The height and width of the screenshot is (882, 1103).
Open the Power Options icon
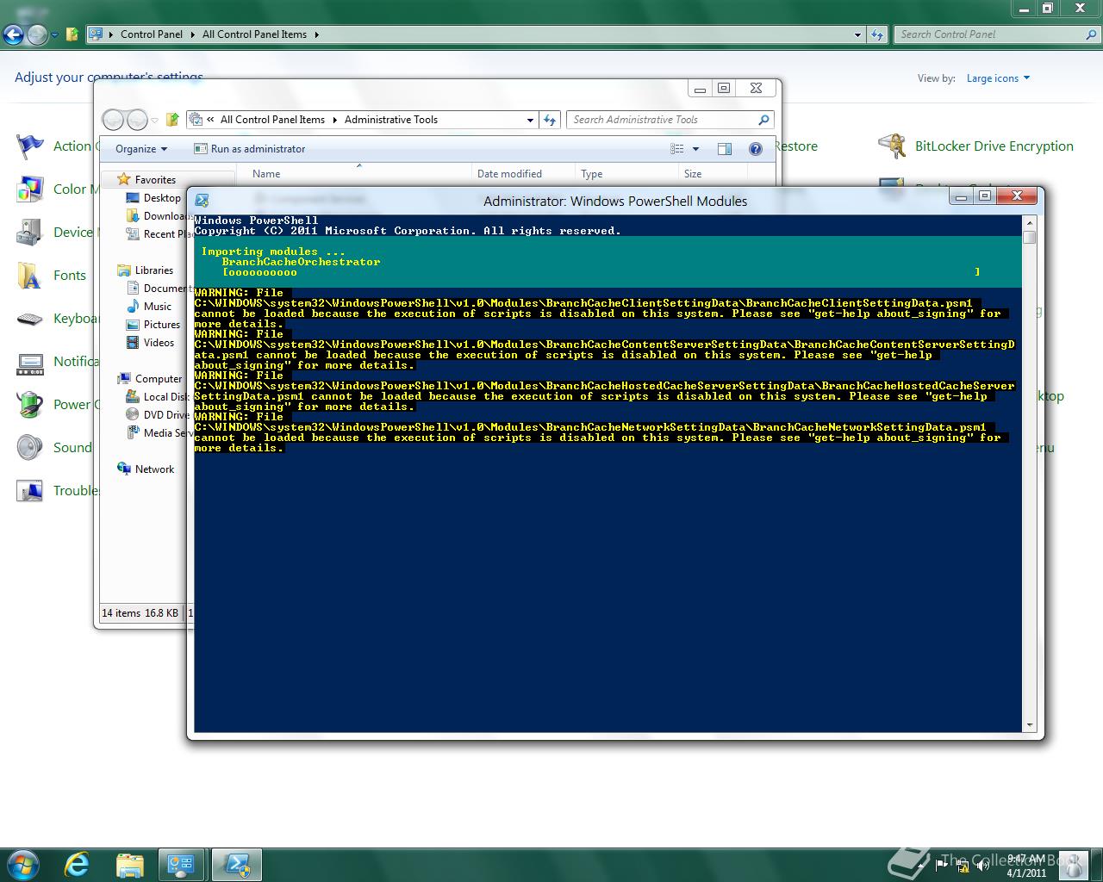click(x=30, y=405)
